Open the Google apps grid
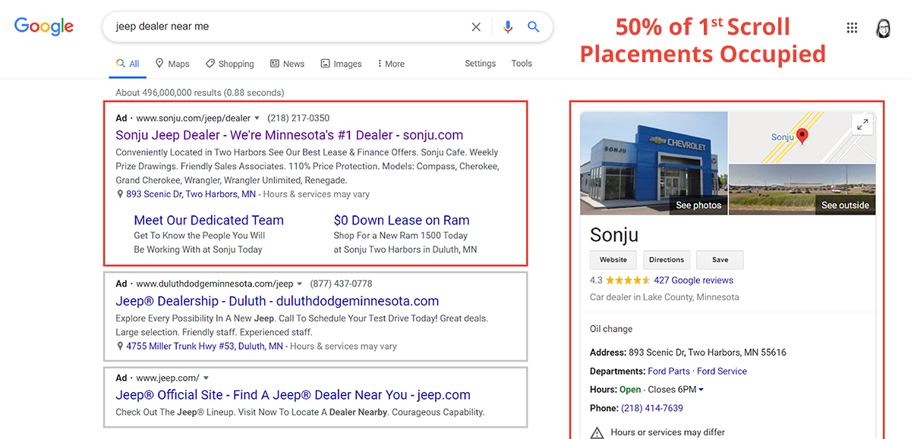911x439 pixels. click(x=852, y=27)
